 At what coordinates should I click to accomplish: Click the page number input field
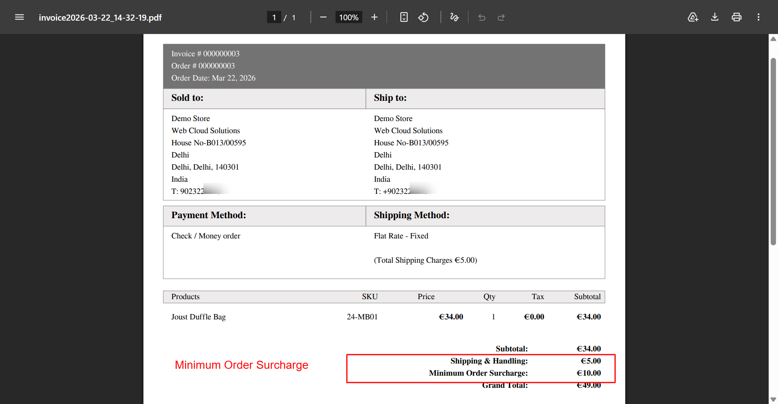(274, 17)
